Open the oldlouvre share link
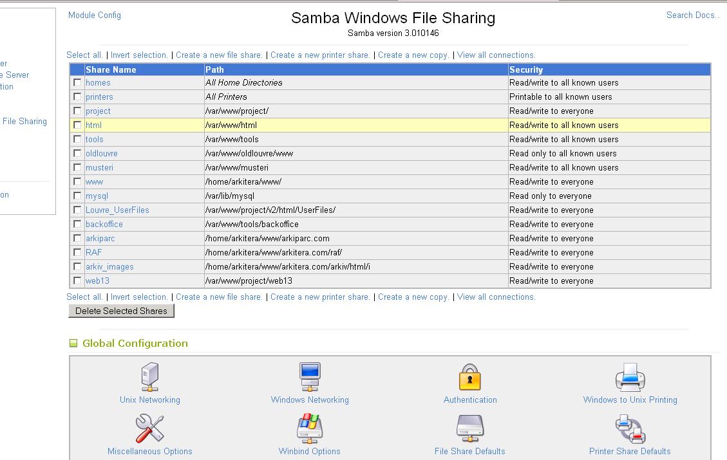 coord(102,153)
